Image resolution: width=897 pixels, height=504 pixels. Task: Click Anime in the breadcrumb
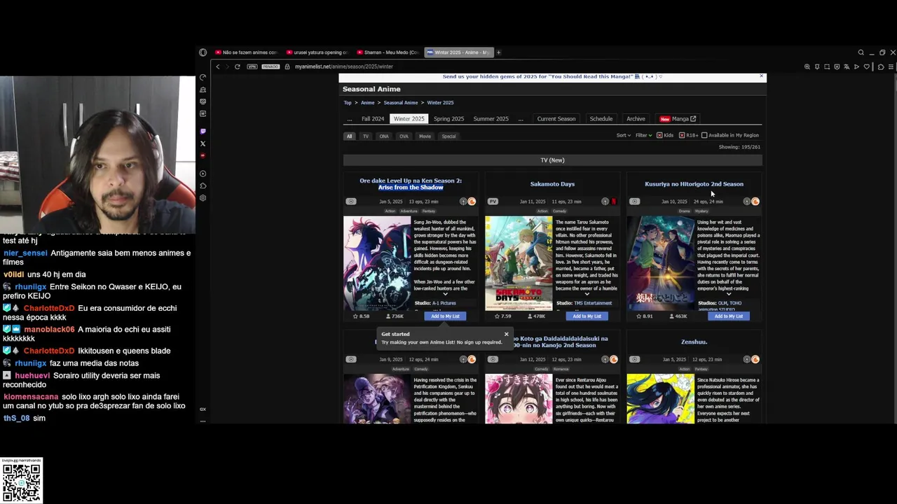pos(368,103)
